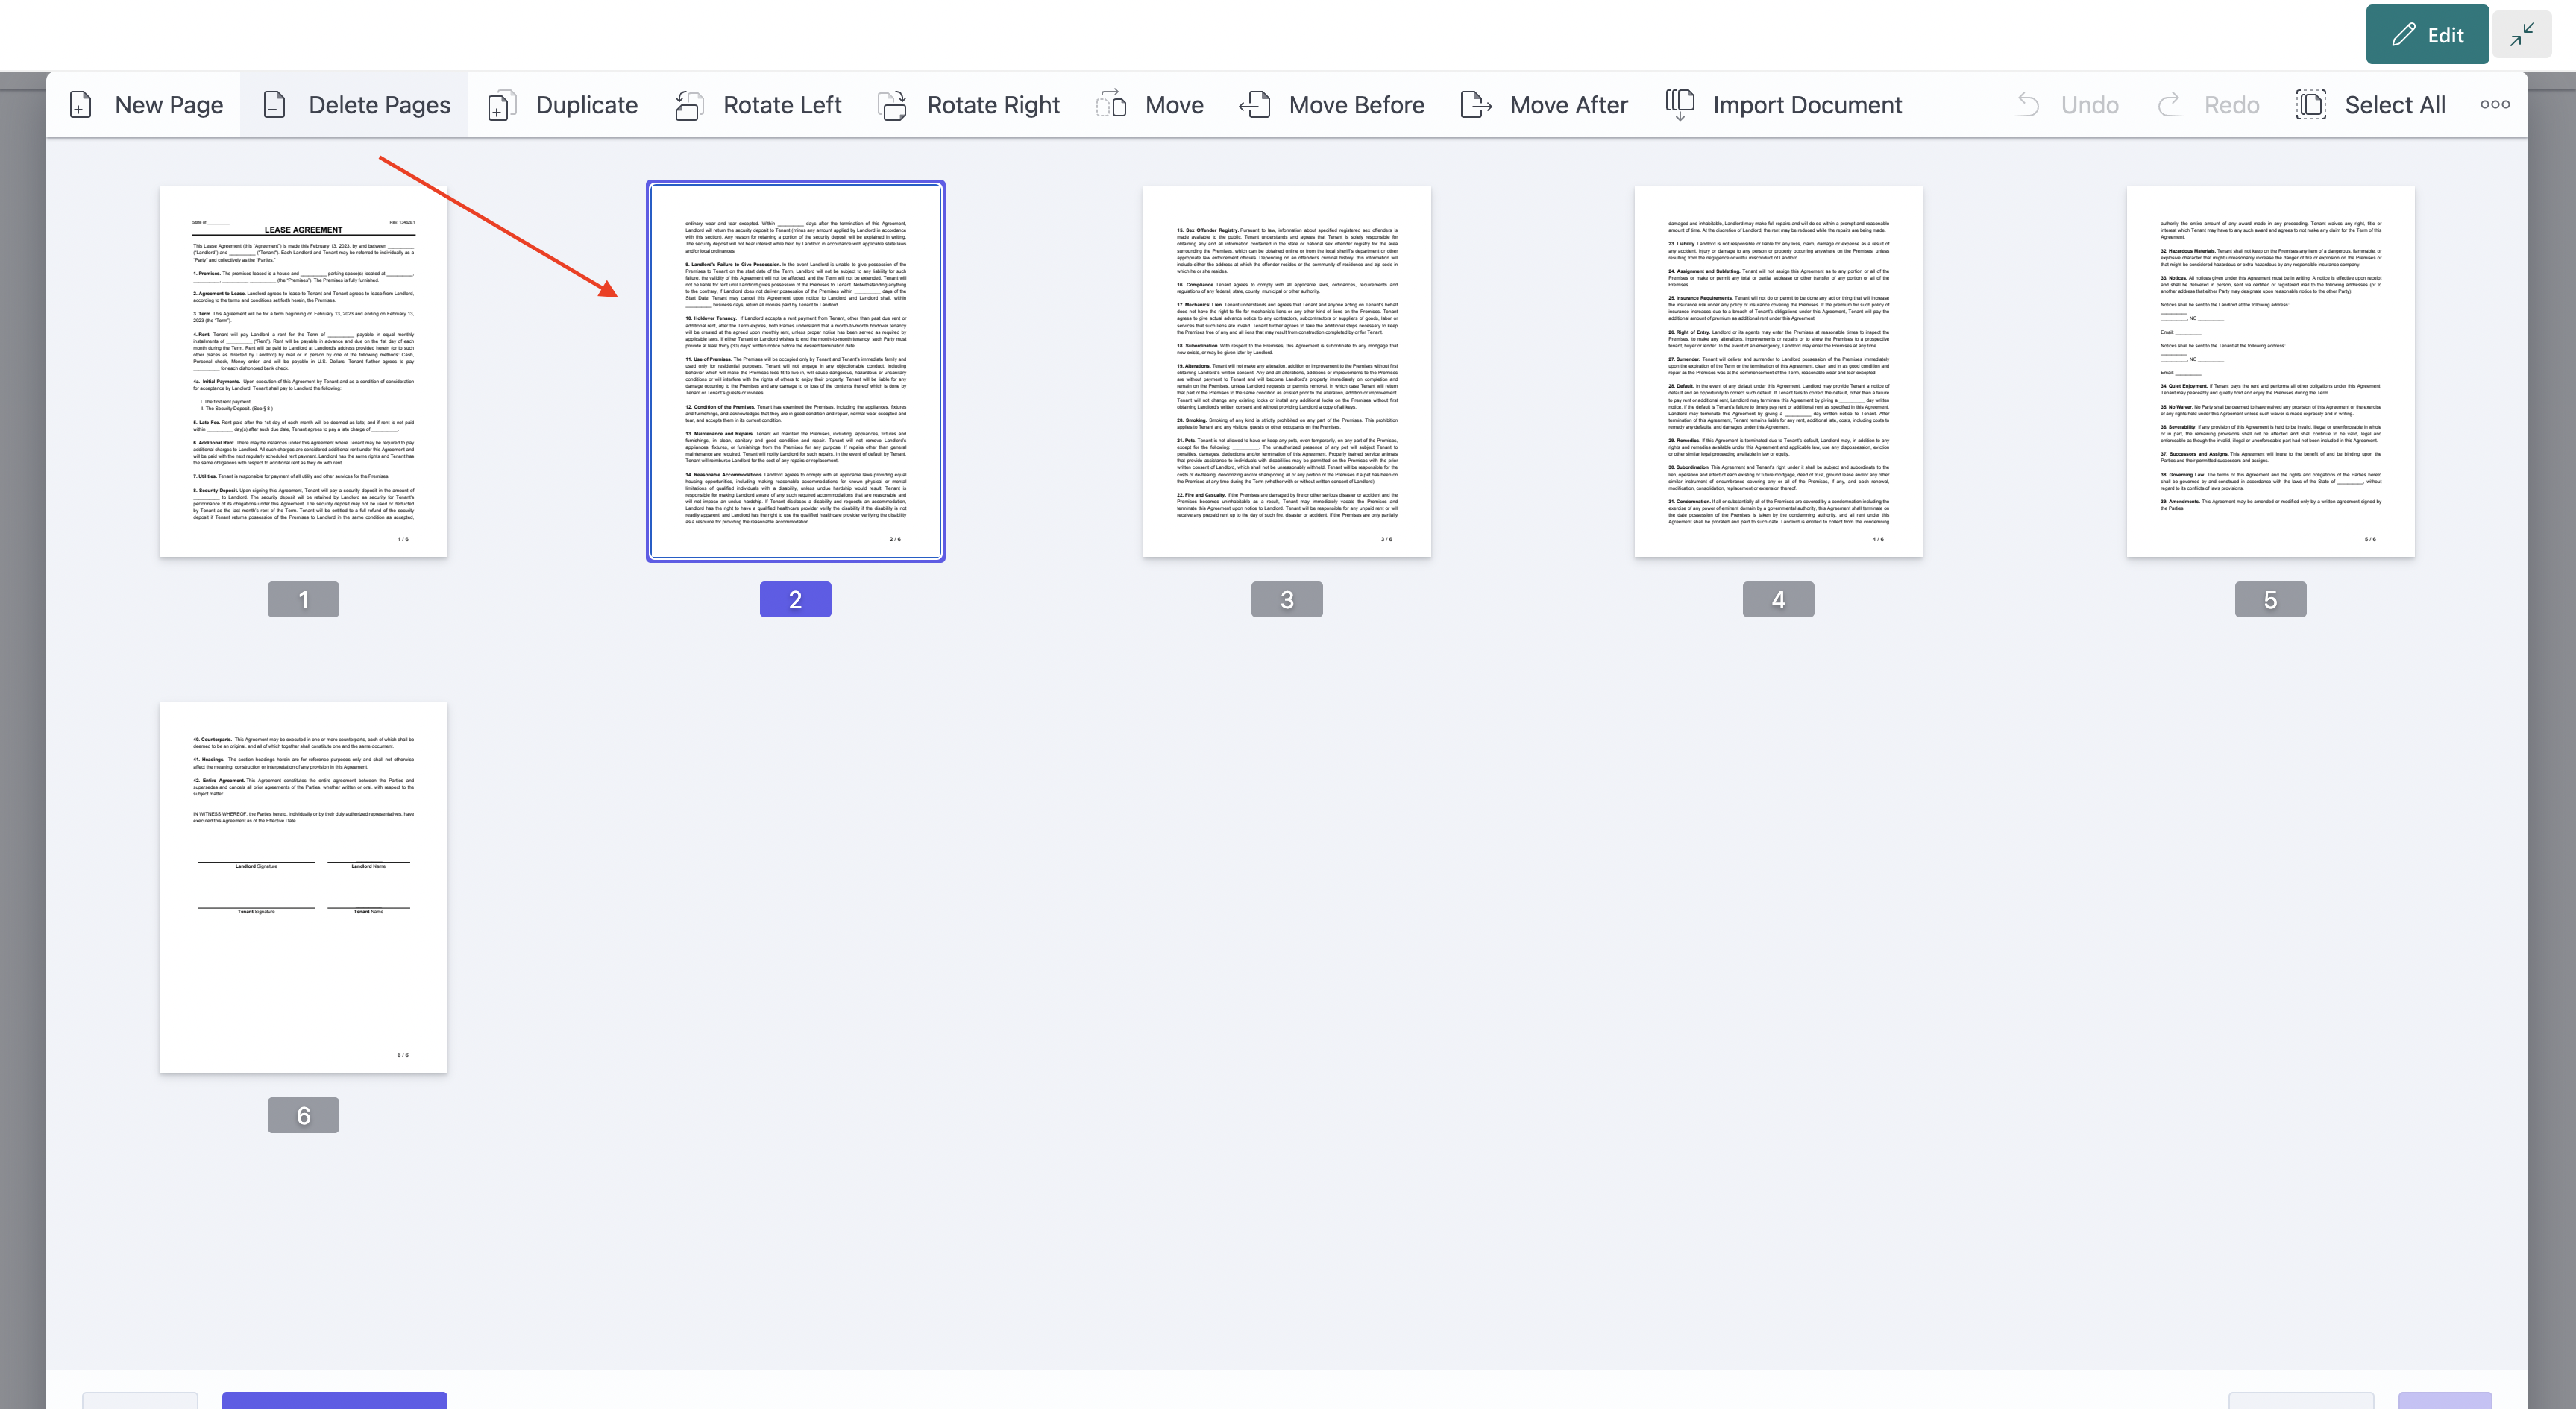The image size is (2576, 1409).
Task: Collapse the page organizer view
Action: point(2522,34)
